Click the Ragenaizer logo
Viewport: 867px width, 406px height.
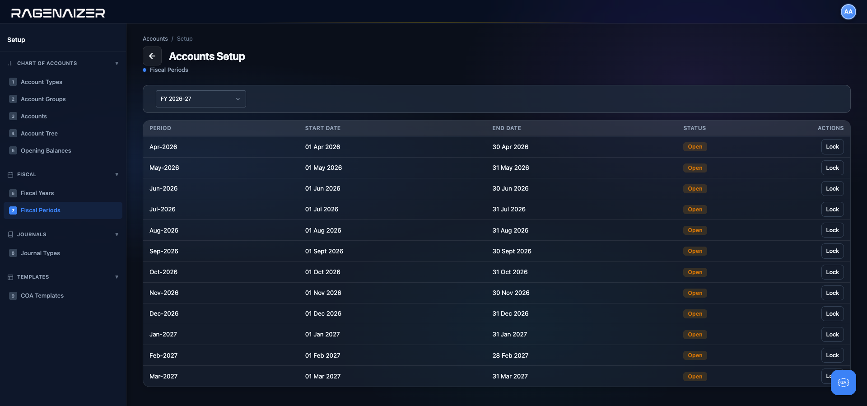58,13
